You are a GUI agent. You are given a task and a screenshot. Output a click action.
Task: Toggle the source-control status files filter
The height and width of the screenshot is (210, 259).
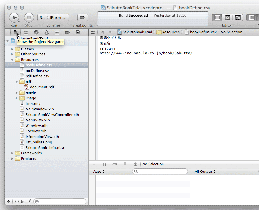coord(23,201)
